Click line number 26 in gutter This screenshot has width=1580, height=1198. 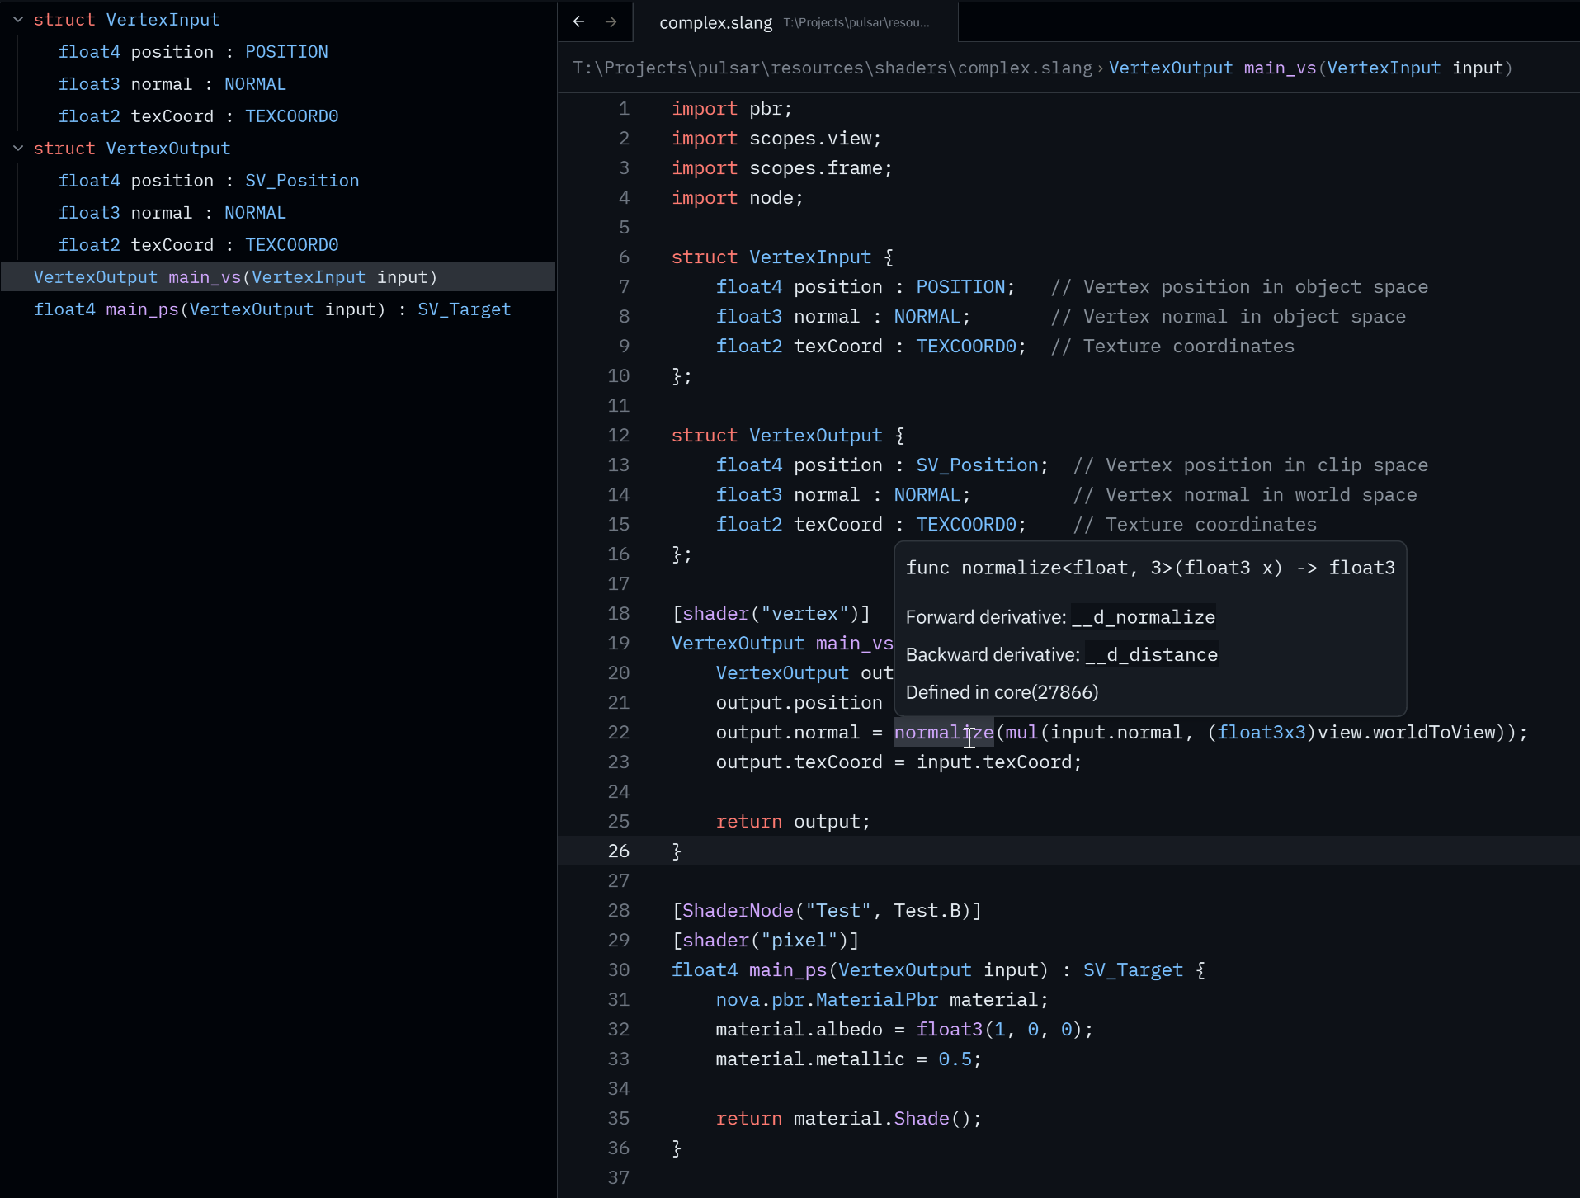tap(619, 851)
